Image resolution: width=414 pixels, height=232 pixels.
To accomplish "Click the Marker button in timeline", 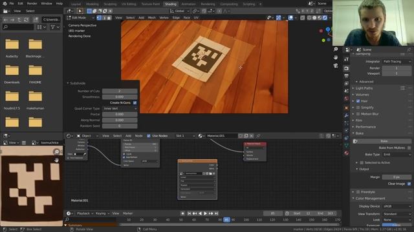I will pyautogui.click(x=127, y=213).
